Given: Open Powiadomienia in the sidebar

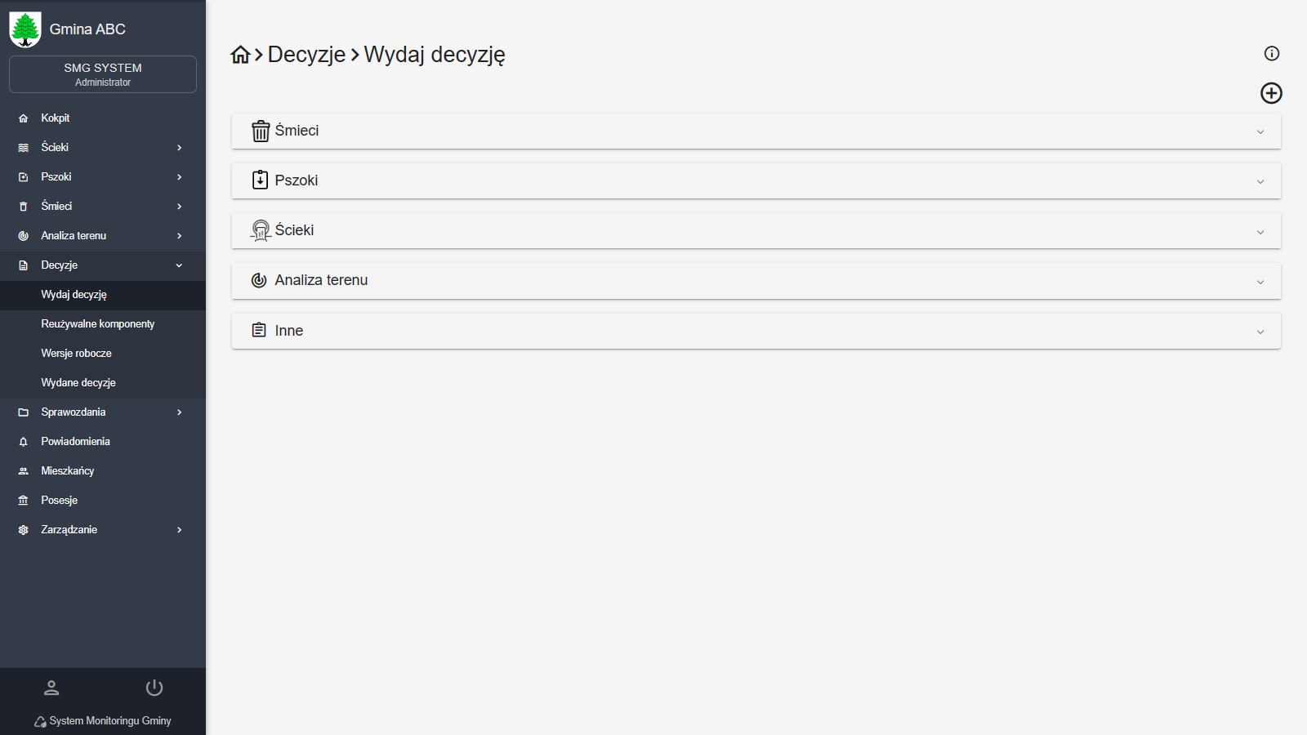Looking at the screenshot, I should tap(75, 442).
